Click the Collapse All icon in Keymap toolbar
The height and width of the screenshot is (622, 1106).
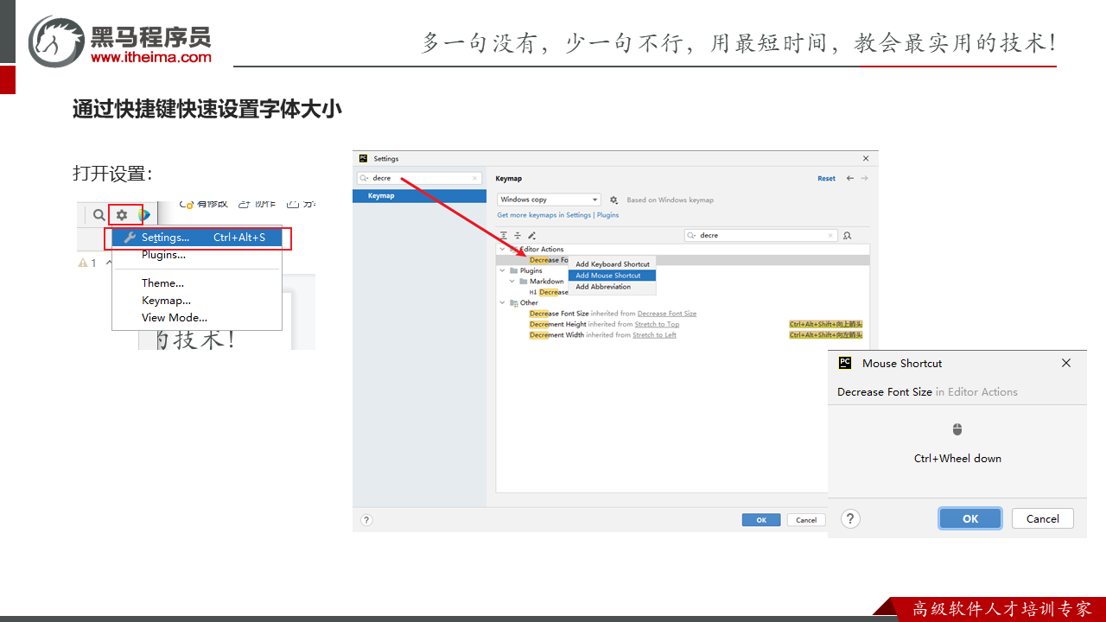(x=518, y=235)
